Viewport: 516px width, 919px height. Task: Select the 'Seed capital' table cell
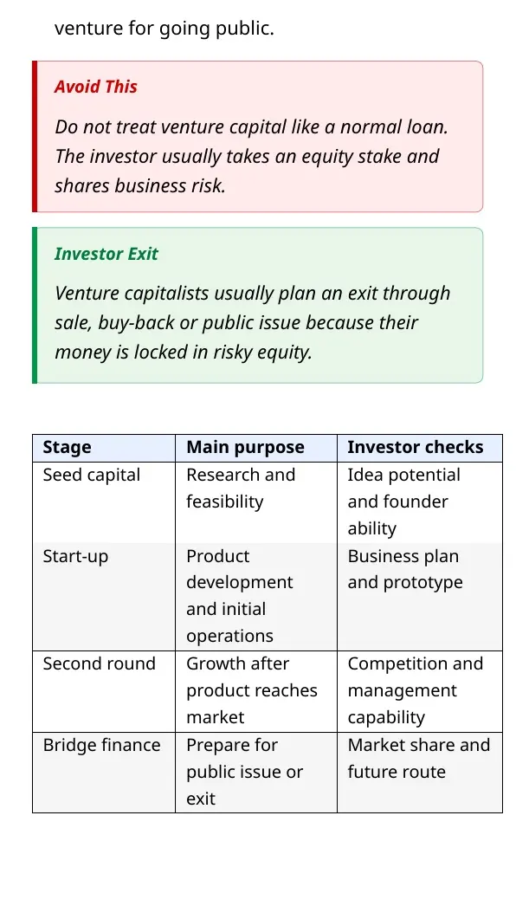click(104, 502)
